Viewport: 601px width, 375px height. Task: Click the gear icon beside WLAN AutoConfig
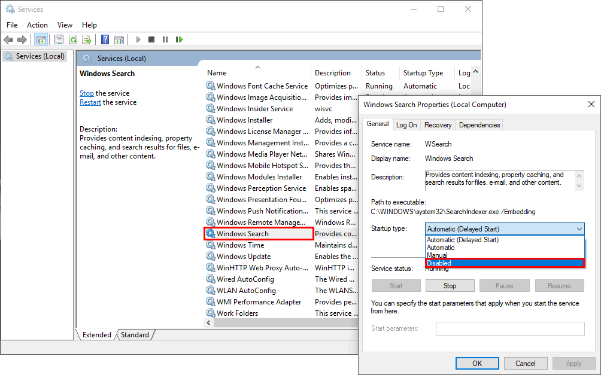211,290
